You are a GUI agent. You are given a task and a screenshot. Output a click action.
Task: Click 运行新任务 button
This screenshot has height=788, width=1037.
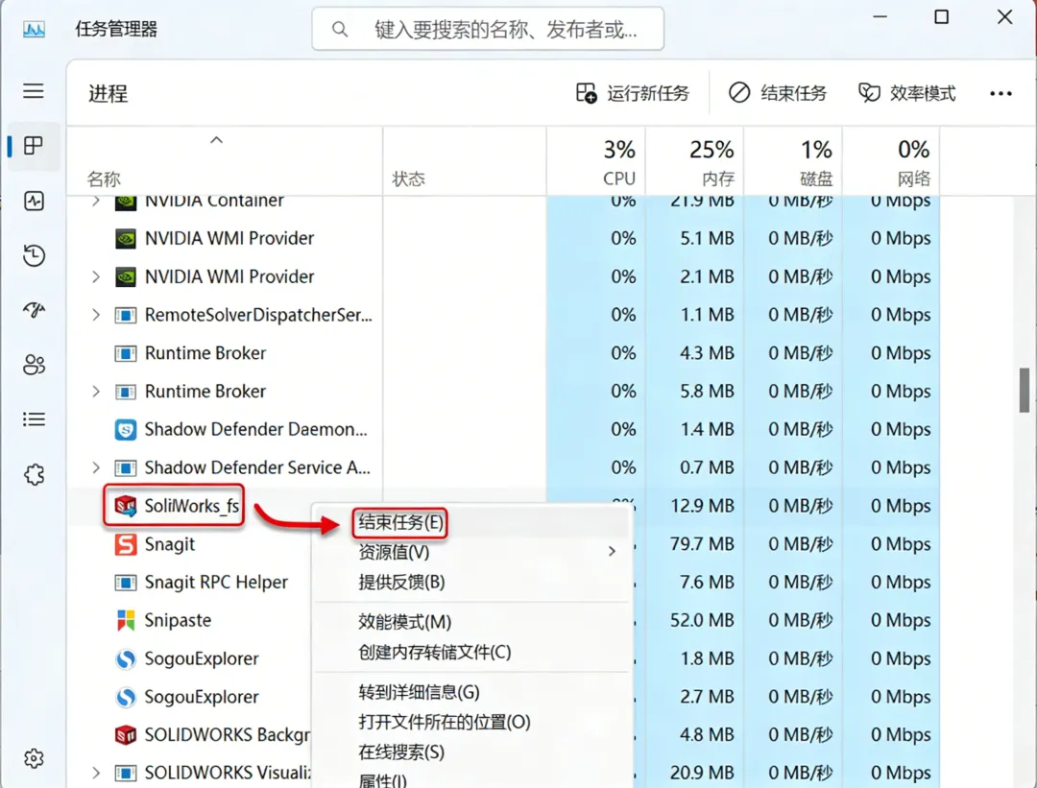pos(632,93)
